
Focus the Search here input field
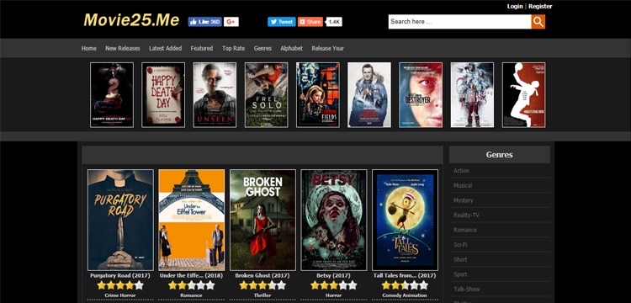[459, 22]
